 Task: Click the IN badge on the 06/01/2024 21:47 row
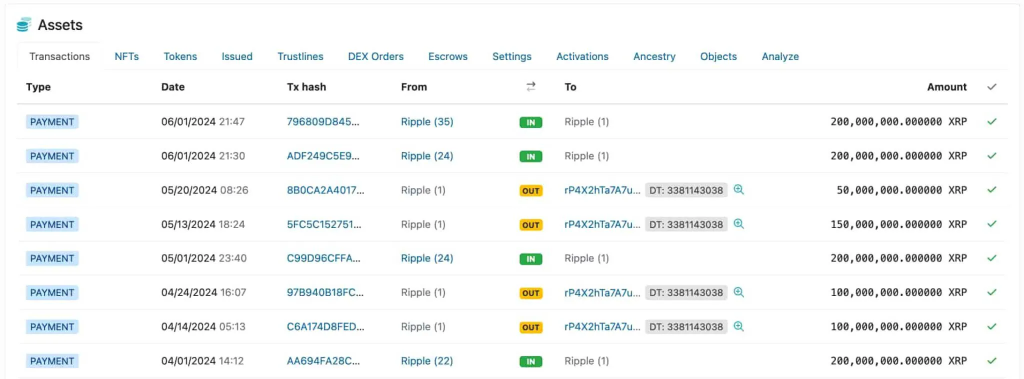tap(530, 122)
